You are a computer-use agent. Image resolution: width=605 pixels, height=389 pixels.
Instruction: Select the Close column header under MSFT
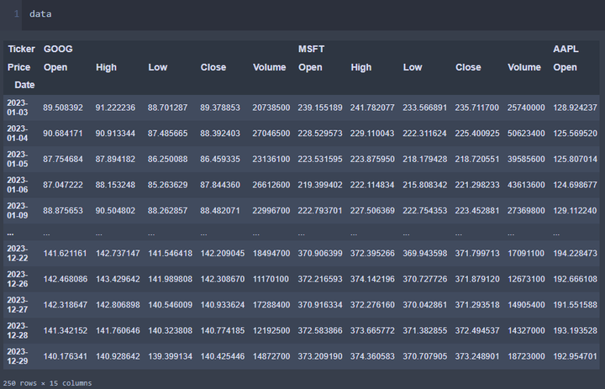point(468,67)
